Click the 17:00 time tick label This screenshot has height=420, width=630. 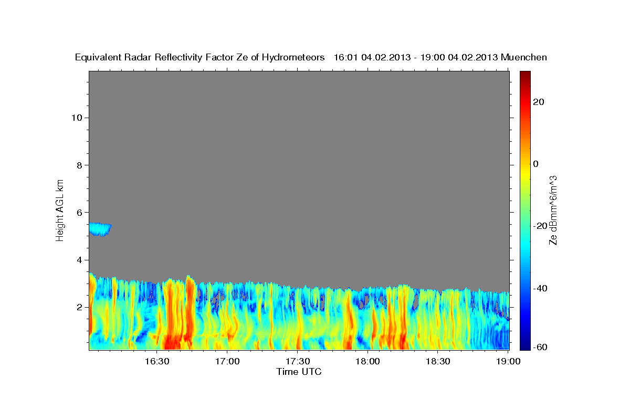pos(227,361)
